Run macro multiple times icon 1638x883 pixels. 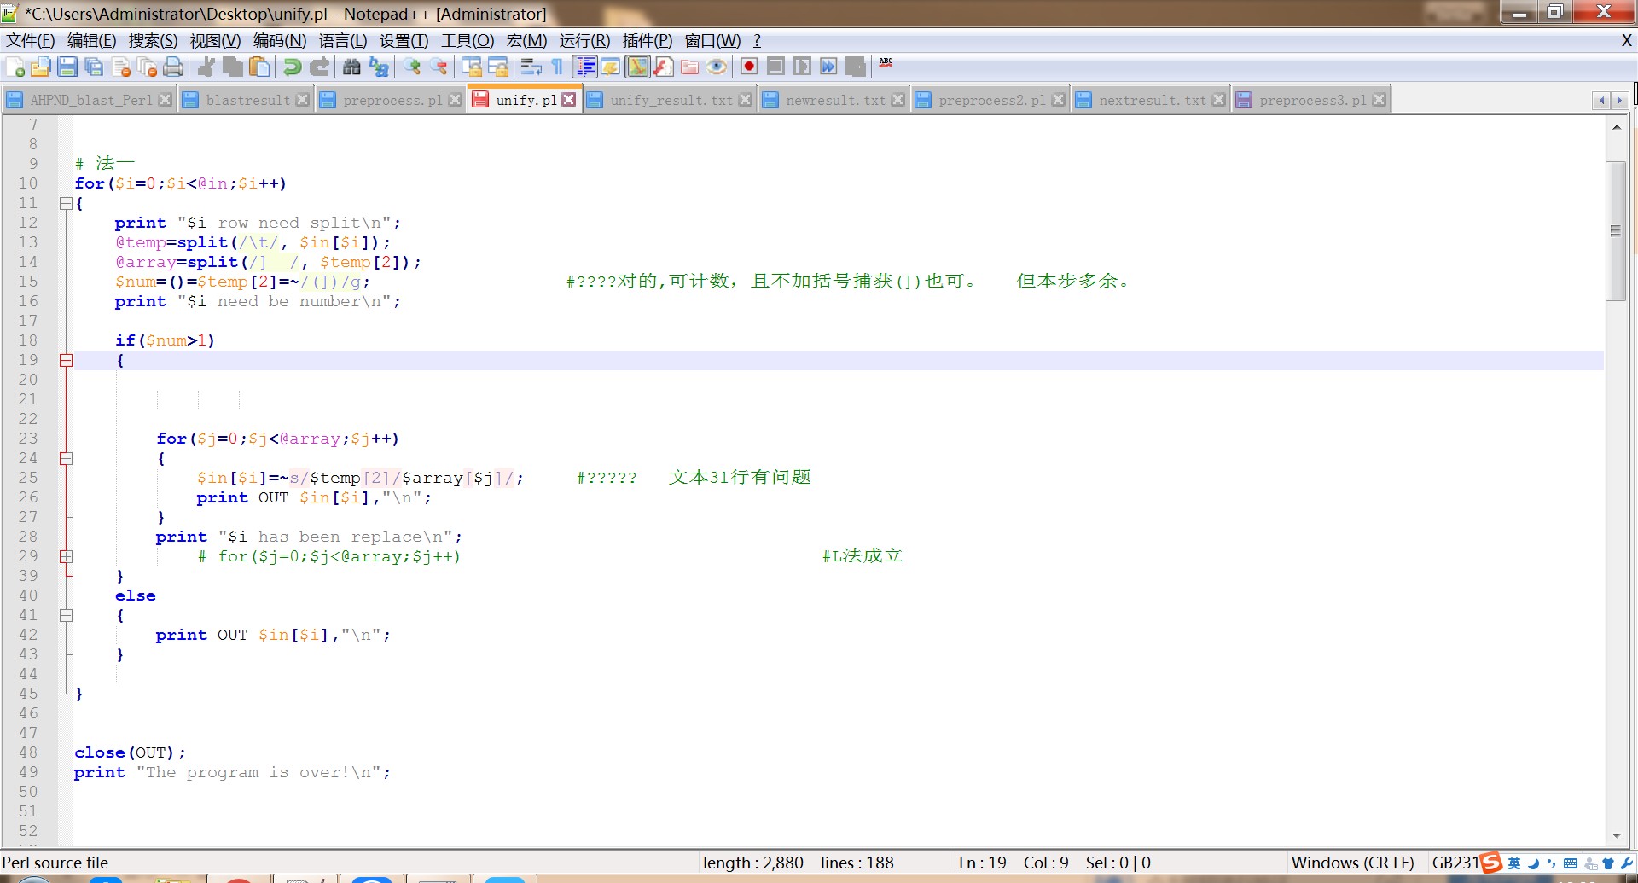tap(828, 67)
